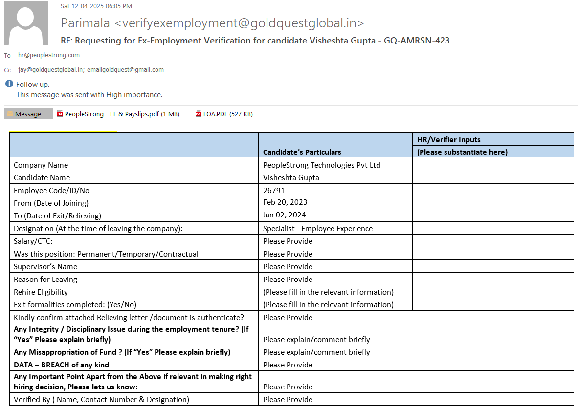
Task: Click verifier input cell for Salary/CTC row
Action: click(x=493, y=241)
